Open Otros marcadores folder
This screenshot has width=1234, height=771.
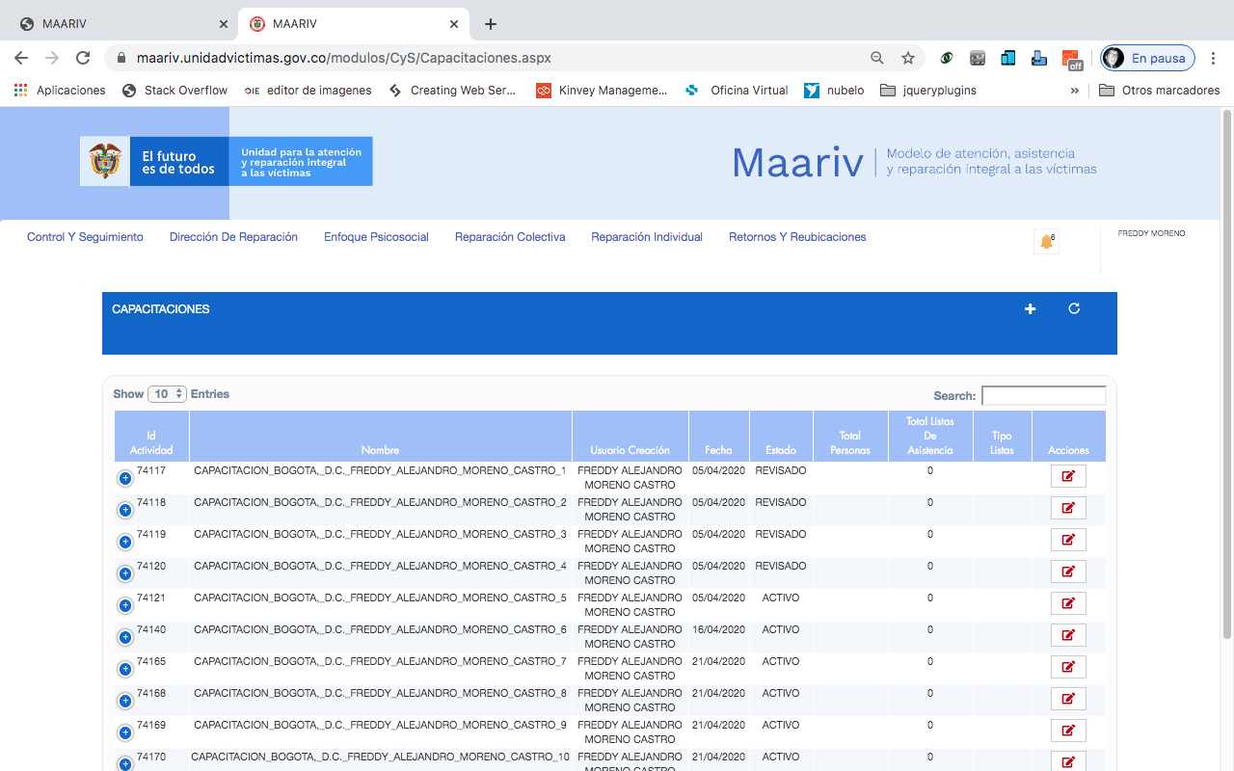1160,91
